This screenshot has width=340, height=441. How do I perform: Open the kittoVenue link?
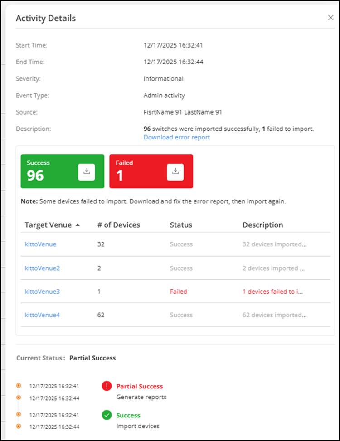(40, 244)
